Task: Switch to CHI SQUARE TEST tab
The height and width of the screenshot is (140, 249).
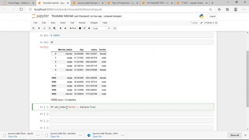Action: [158, 3]
